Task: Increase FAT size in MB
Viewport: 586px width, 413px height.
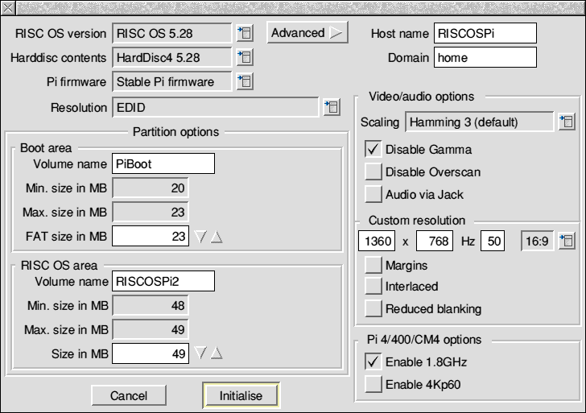Action: (217, 237)
